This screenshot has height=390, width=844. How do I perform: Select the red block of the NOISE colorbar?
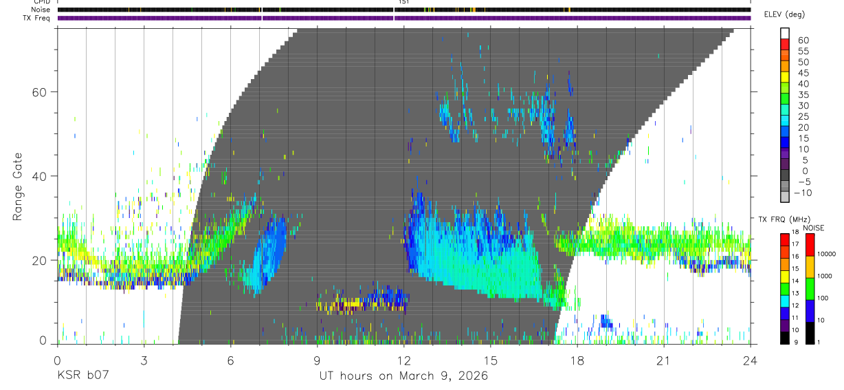pos(812,245)
